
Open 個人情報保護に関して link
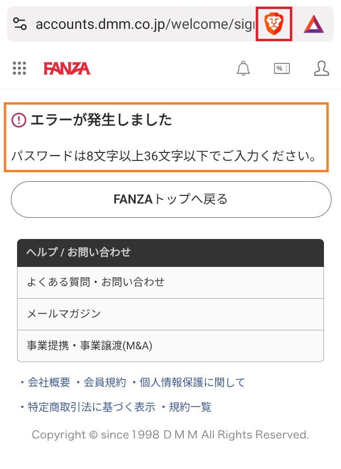tap(192, 382)
